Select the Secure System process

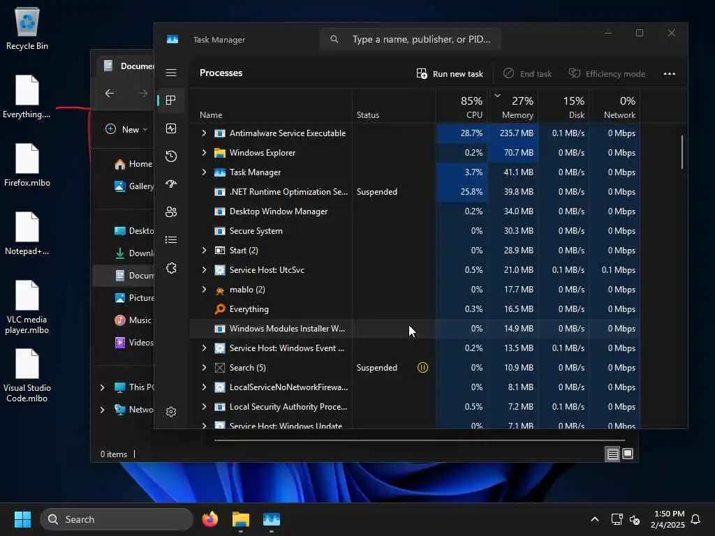click(415, 231)
